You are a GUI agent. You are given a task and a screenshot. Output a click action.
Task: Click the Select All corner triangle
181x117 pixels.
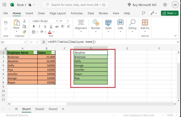click(x=5, y=48)
